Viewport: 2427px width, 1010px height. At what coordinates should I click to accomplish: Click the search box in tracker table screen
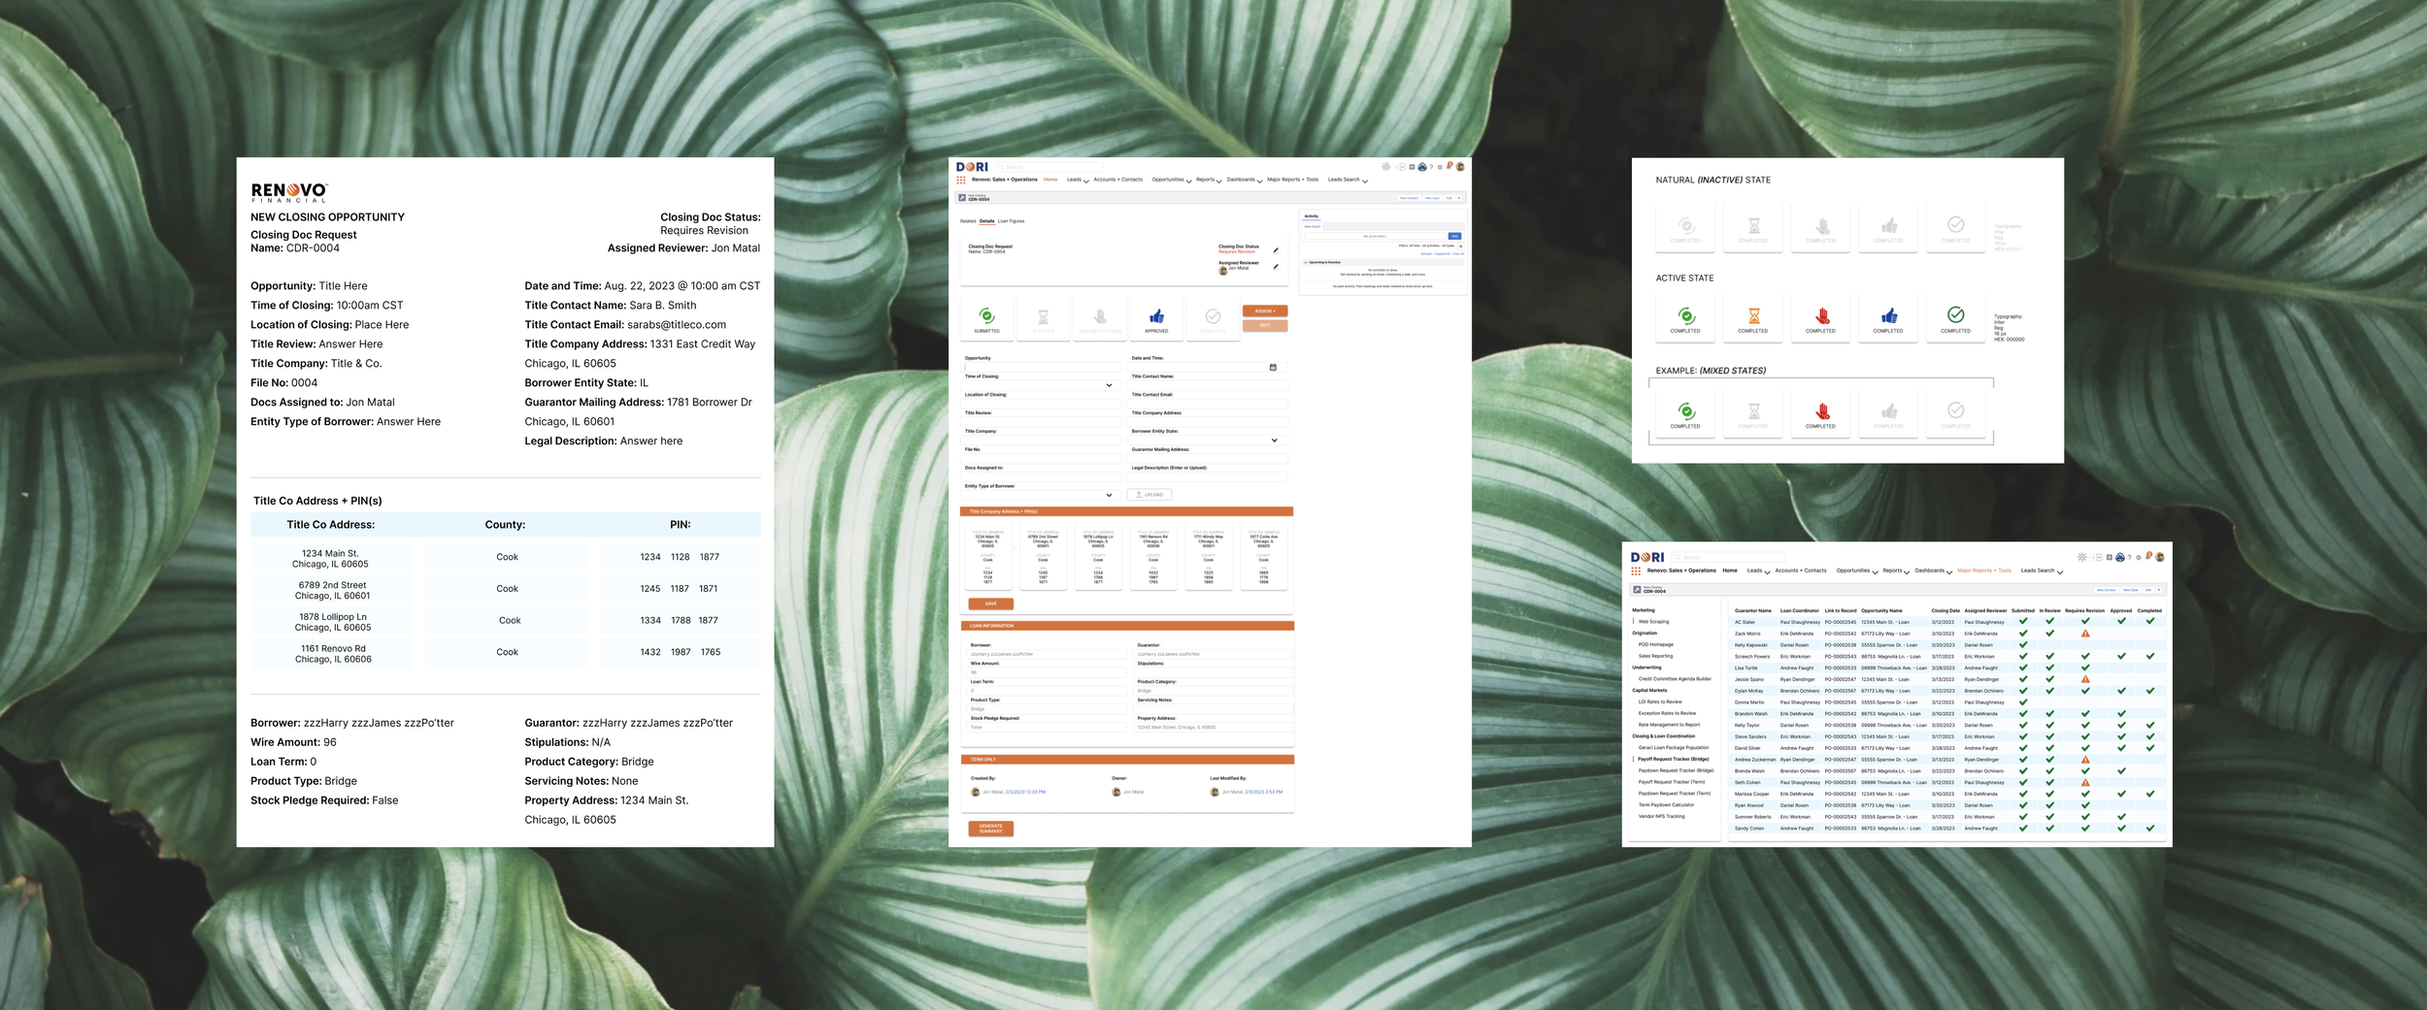[1728, 557]
